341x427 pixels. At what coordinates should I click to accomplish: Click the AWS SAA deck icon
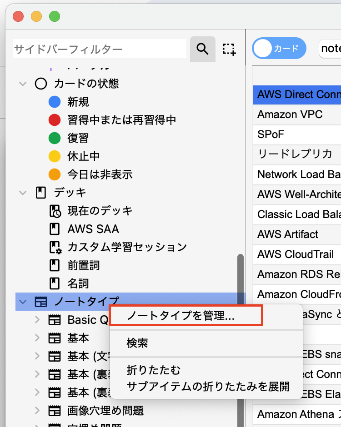click(x=55, y=229)
